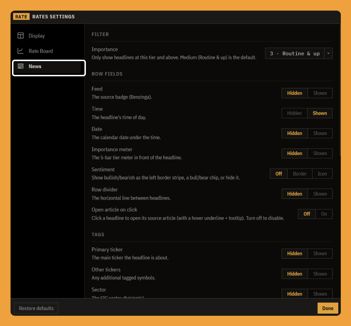351x326 pixels.
Task: Click the Rate Board chart icon
Action: coord(21,51)
